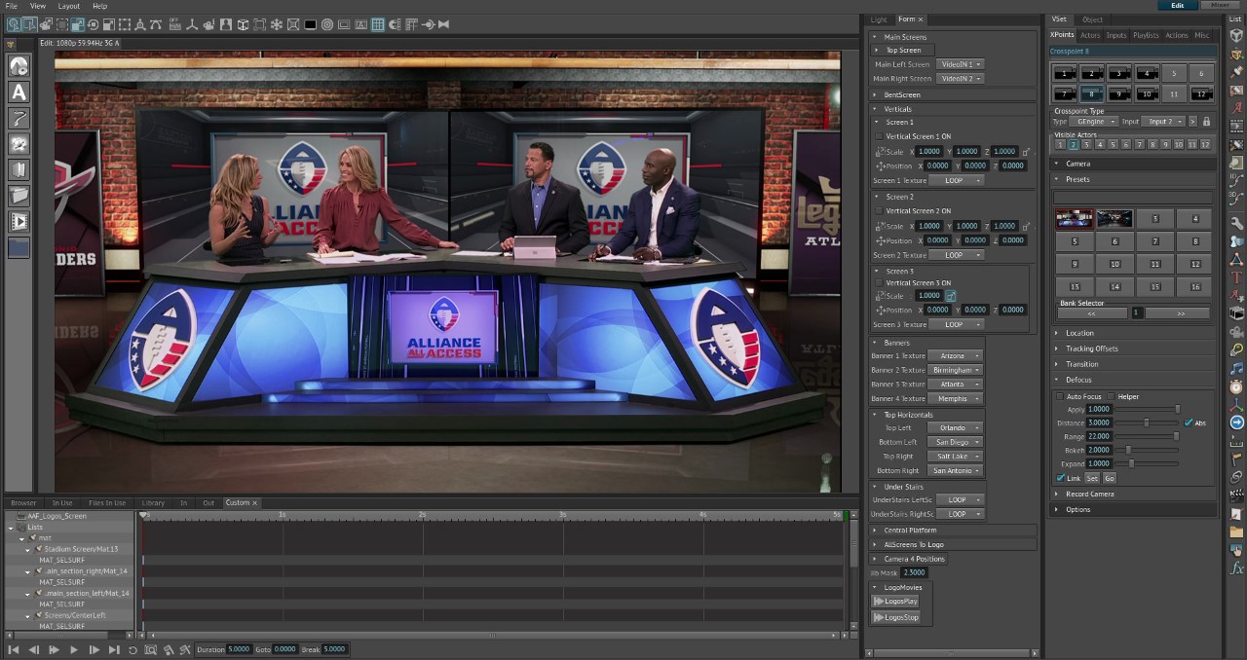Switch to the Playlists tab
The image size is (1247, 660).
click(x=1146, y=35)
